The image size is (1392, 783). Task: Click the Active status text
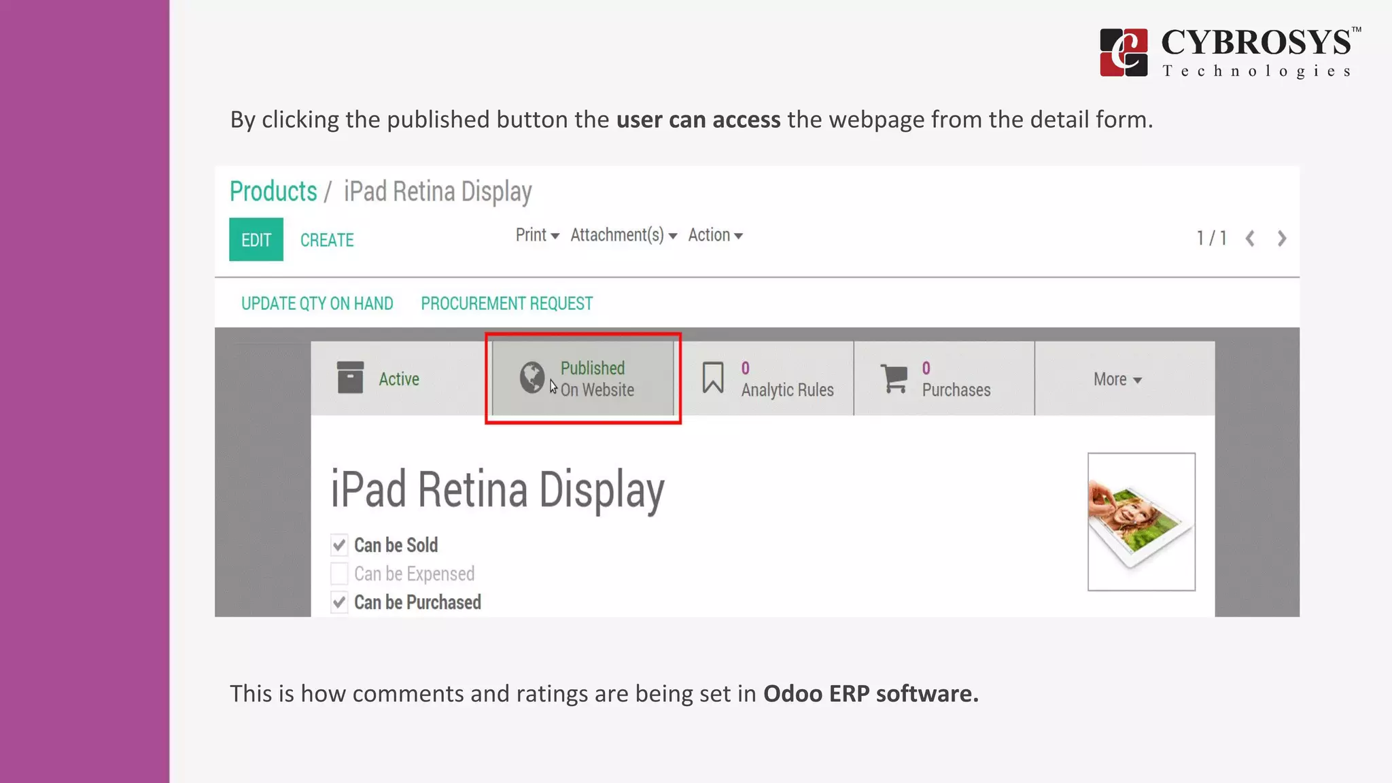coord(399,379)
